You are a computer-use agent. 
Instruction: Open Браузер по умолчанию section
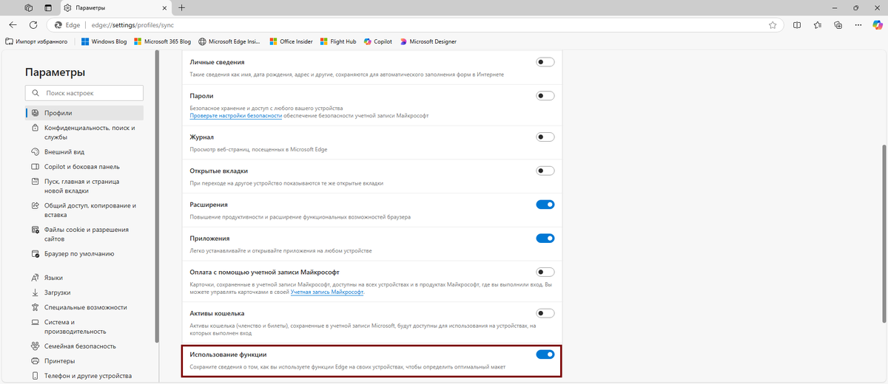84,254
